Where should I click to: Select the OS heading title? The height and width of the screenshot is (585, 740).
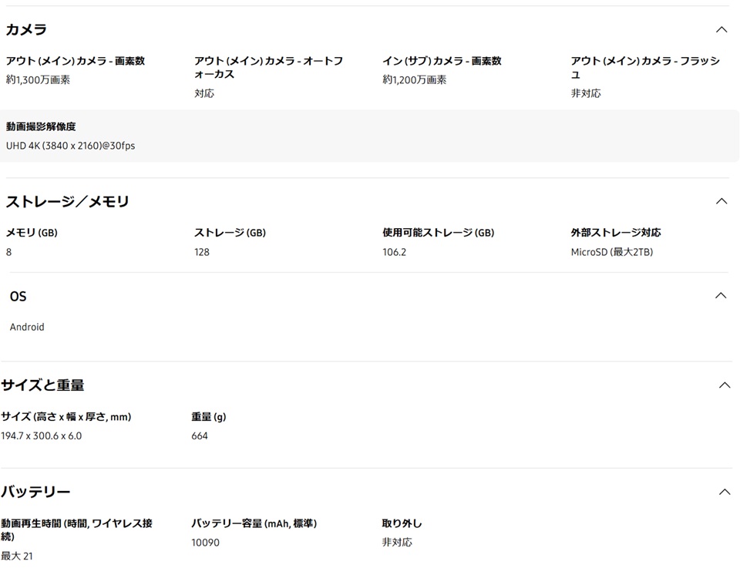[x=18, y=297]
